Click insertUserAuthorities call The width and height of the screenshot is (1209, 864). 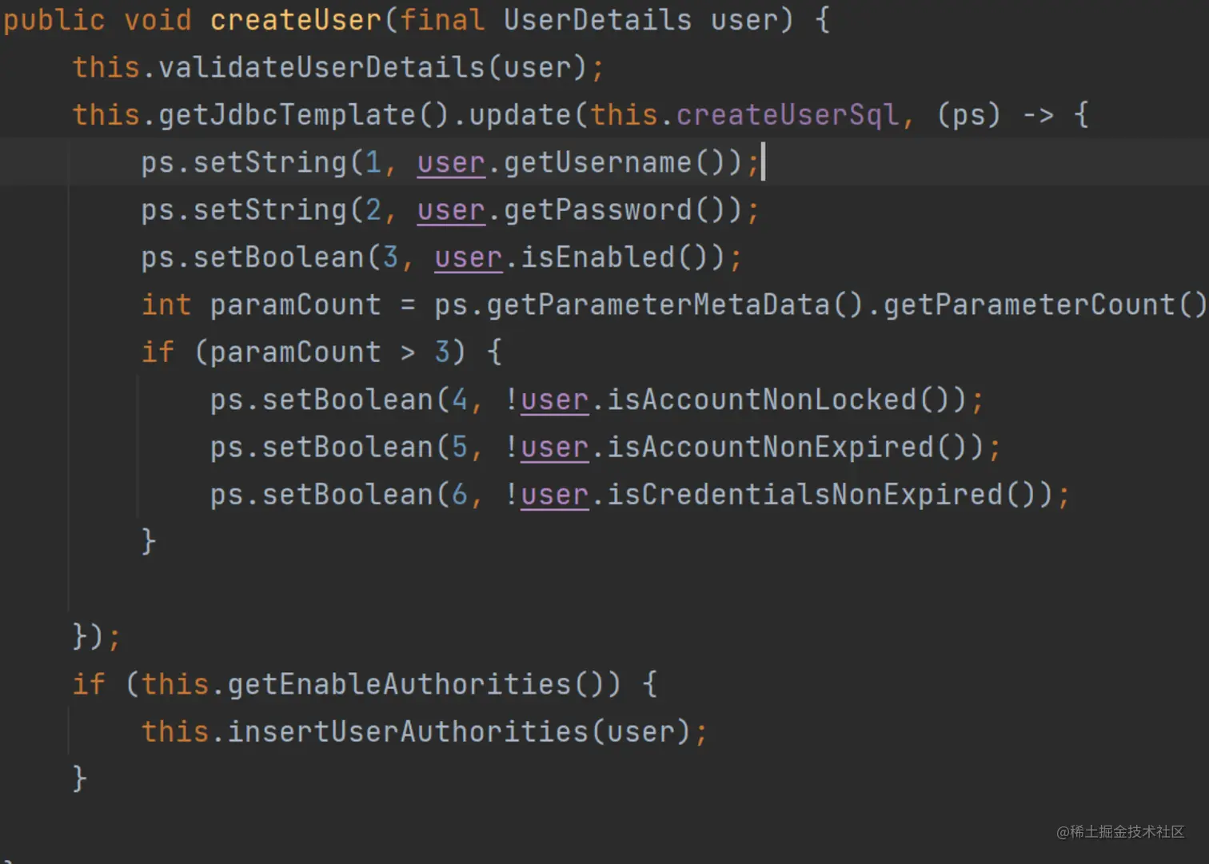(x=408, y=732)
